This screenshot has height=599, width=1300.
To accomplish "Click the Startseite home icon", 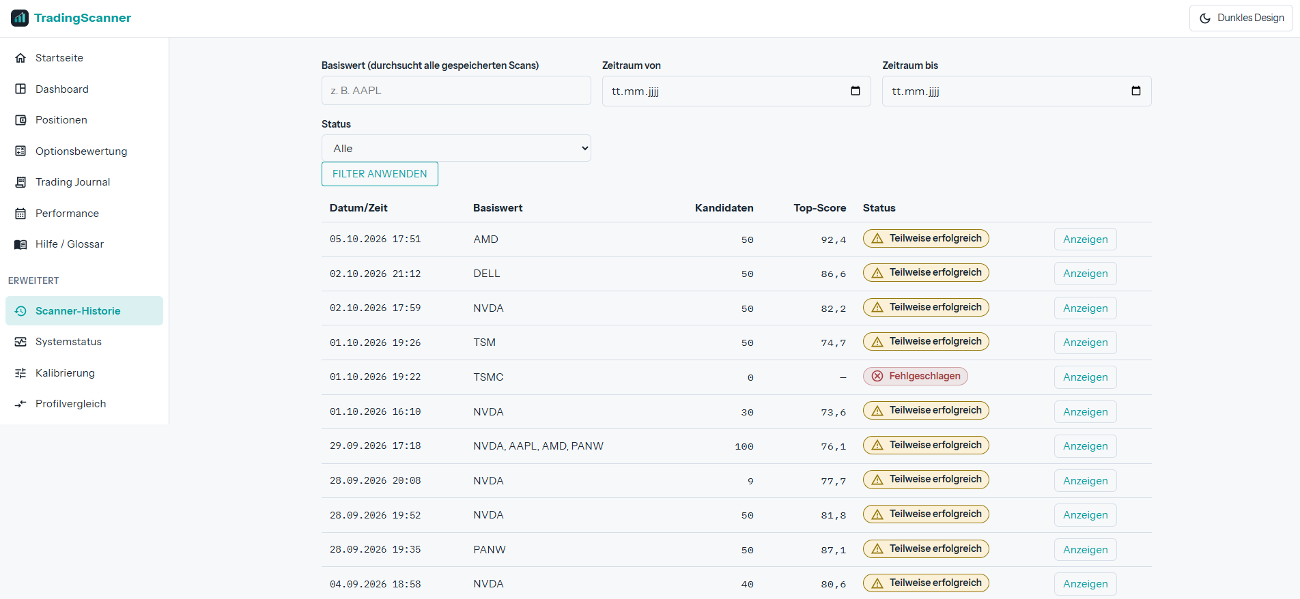I will [x=20, y=58].
